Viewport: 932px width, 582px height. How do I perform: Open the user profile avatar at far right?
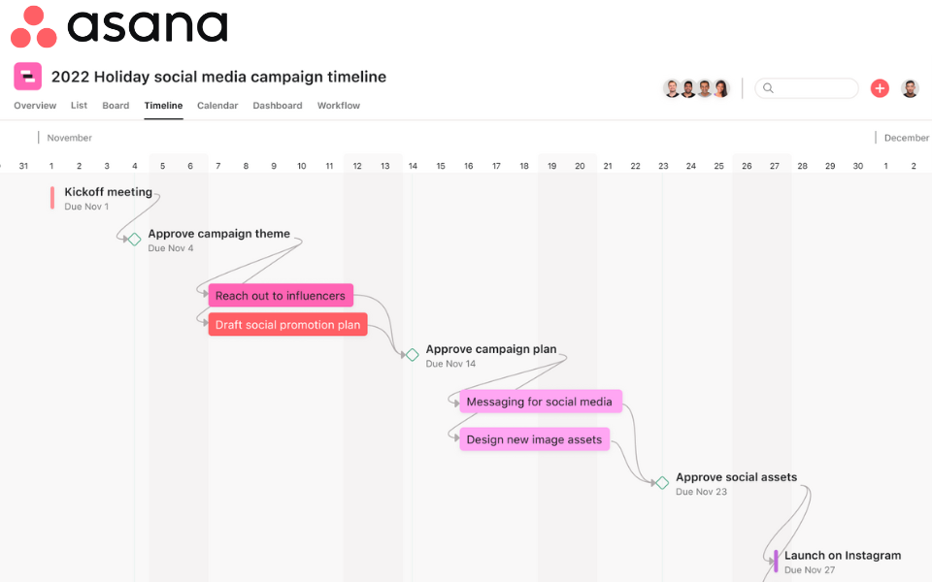pyautogui.click(x=910, y=88)
